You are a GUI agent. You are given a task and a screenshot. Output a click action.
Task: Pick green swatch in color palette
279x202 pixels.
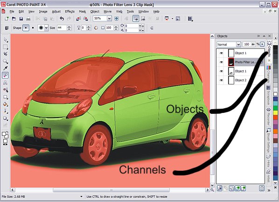point(275,108)
